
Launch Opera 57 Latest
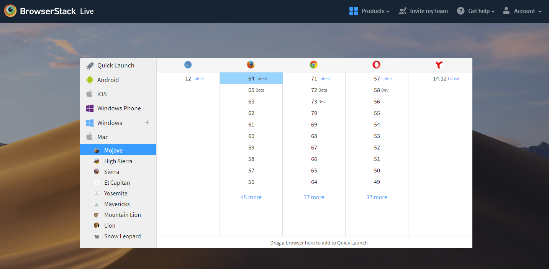click(x=377, y=79)
